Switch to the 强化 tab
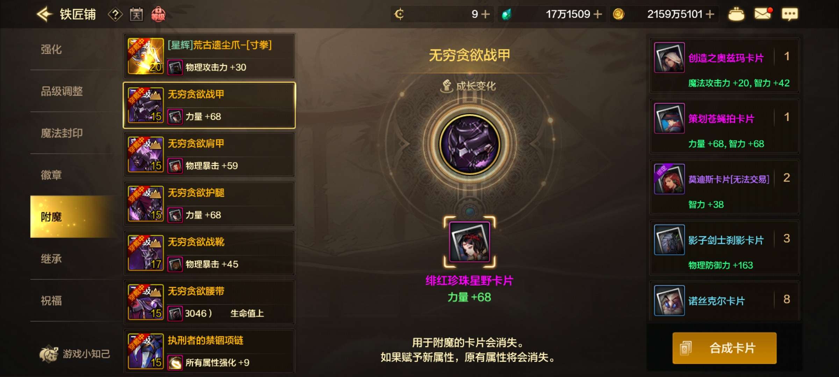 coord(51,50)
